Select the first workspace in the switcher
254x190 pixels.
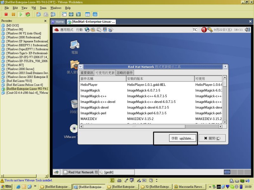227,172
